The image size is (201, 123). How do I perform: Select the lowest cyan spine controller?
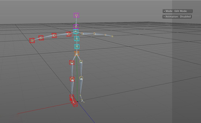(x=77, y=47)
